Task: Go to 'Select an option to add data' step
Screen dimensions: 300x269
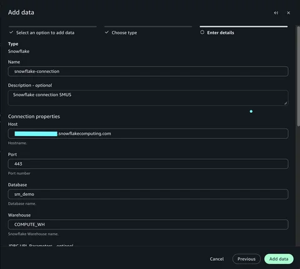Action: click(x=45, y=32)
